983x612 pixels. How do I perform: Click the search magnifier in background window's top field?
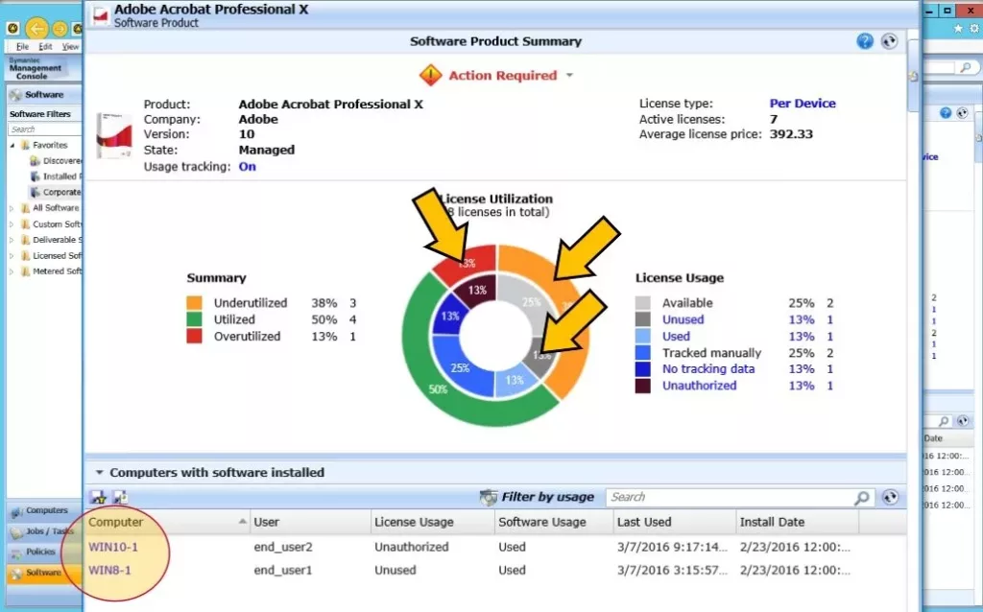(x=966, y=67)
